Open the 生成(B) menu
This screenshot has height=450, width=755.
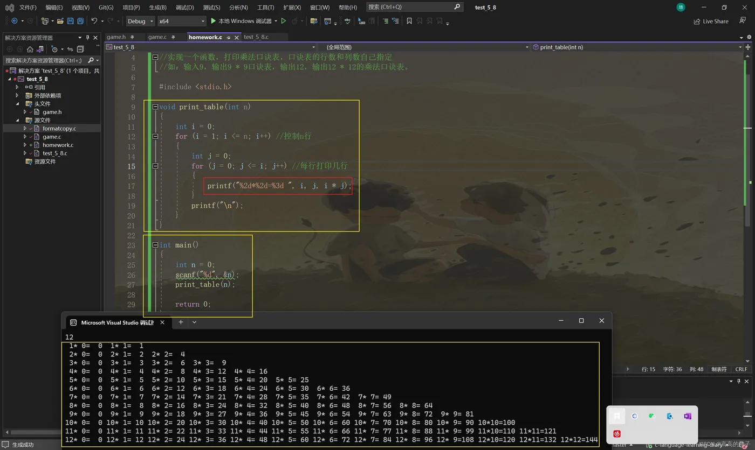(x=158, y=7)
